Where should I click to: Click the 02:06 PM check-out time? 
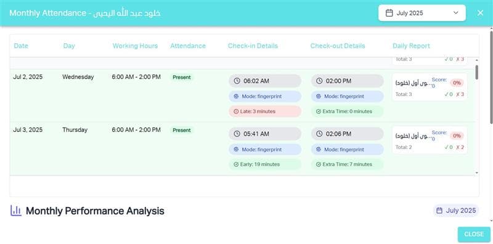tap(338, 134)
